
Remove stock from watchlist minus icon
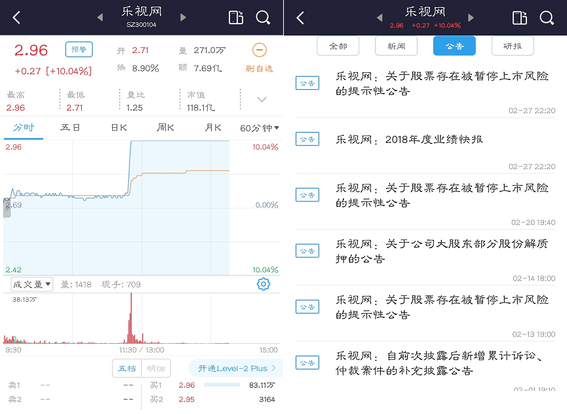pos(260,50)
